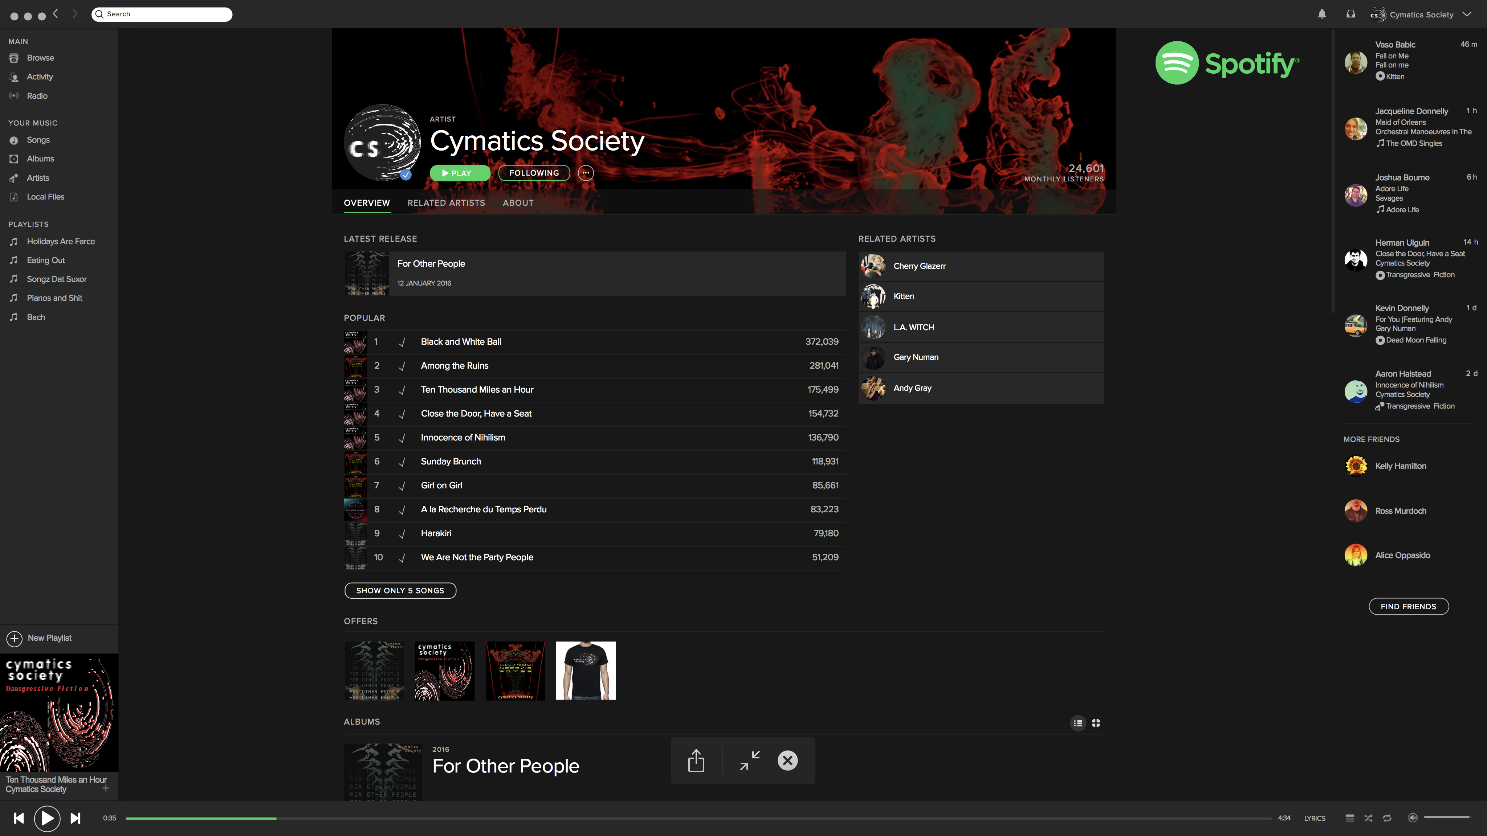Switch albums to list view icon
The width and height of the screenshot is (1487, 836).
point(1078,724)
